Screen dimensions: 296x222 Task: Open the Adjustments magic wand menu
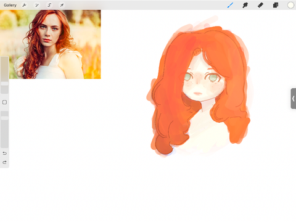click(x=37, y=5)
